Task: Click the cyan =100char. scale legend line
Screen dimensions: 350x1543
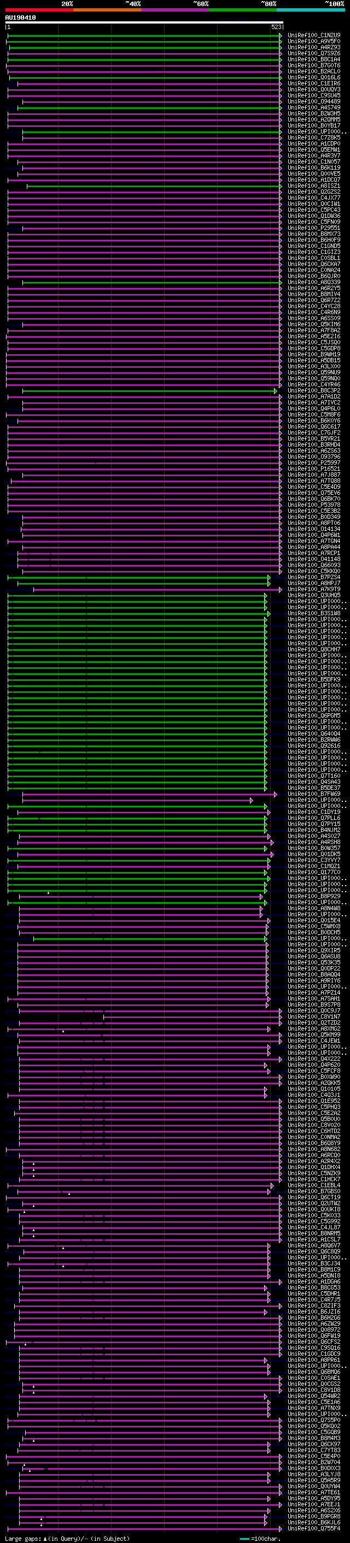Action: [244, 1539]
